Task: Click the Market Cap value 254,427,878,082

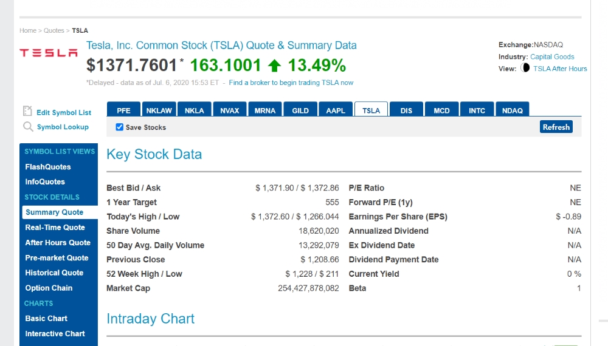Action: point(308,288)
